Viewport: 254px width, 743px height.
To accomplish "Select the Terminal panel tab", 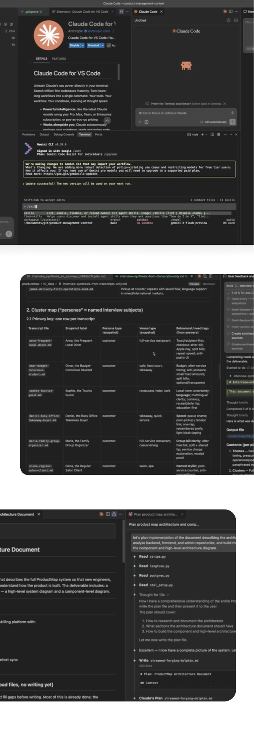I will (x=85, y=134).
